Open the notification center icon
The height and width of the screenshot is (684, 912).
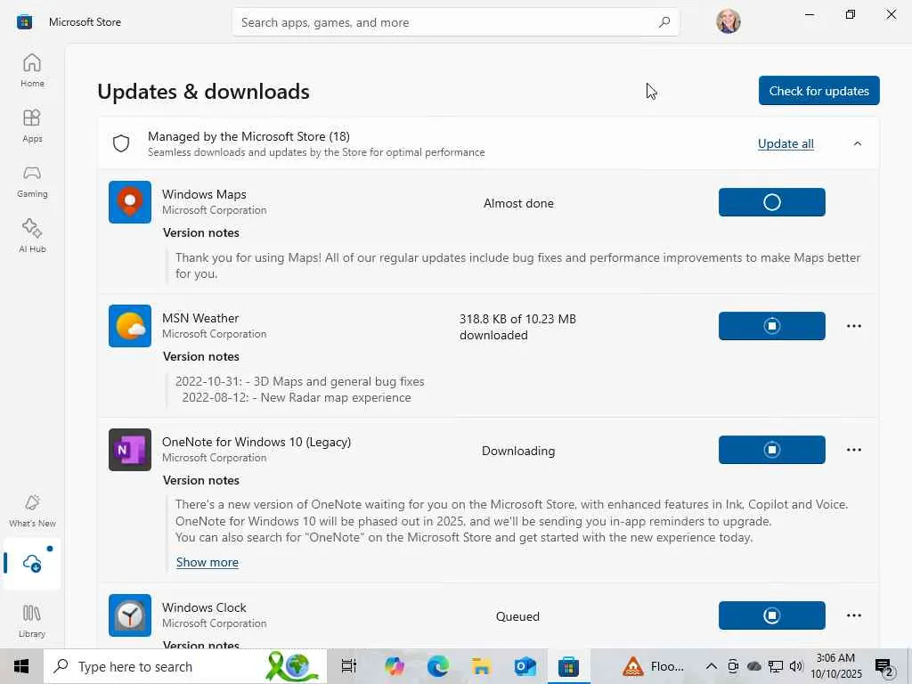click(x=884, y=666)
